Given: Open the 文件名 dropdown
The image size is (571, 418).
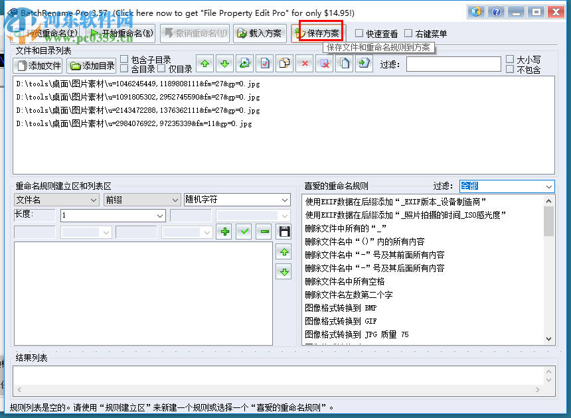Looking at the screenshot, I should (56, 199).
